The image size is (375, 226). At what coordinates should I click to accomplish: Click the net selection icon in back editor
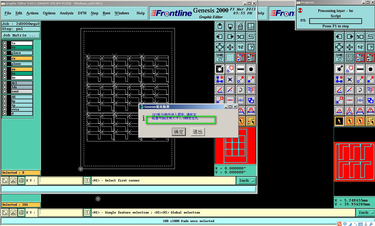coord(371,121)
